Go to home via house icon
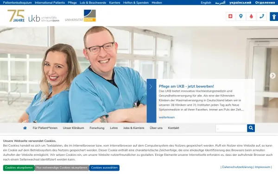This screenshot has width=278, height=174. [25, 128]
